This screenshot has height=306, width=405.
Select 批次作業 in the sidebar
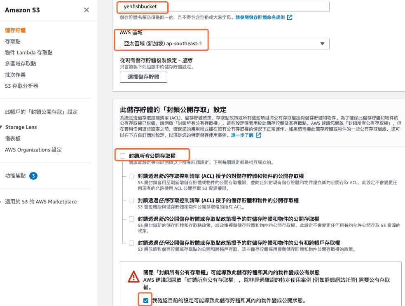coord(15,75)
